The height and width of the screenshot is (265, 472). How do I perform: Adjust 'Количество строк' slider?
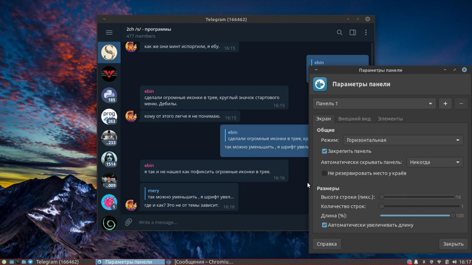click(x=420, y=206)
